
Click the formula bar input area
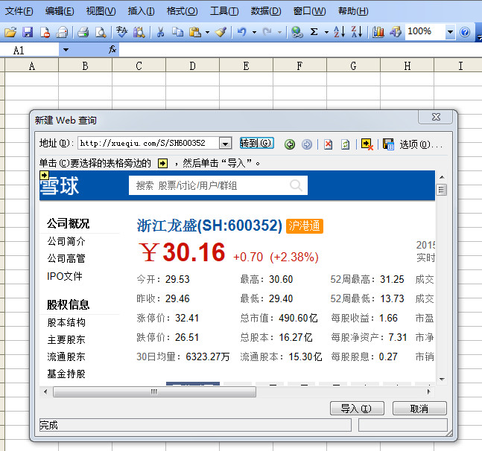pyautogui.click(x=300, y=49)
